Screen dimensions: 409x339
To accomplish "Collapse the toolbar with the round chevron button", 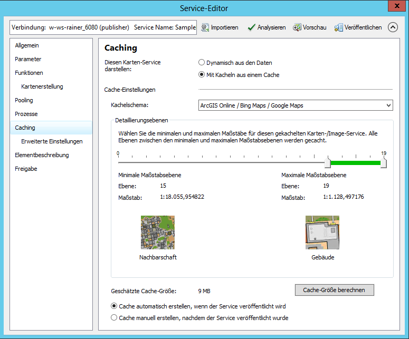I will [x=393, y=27].
